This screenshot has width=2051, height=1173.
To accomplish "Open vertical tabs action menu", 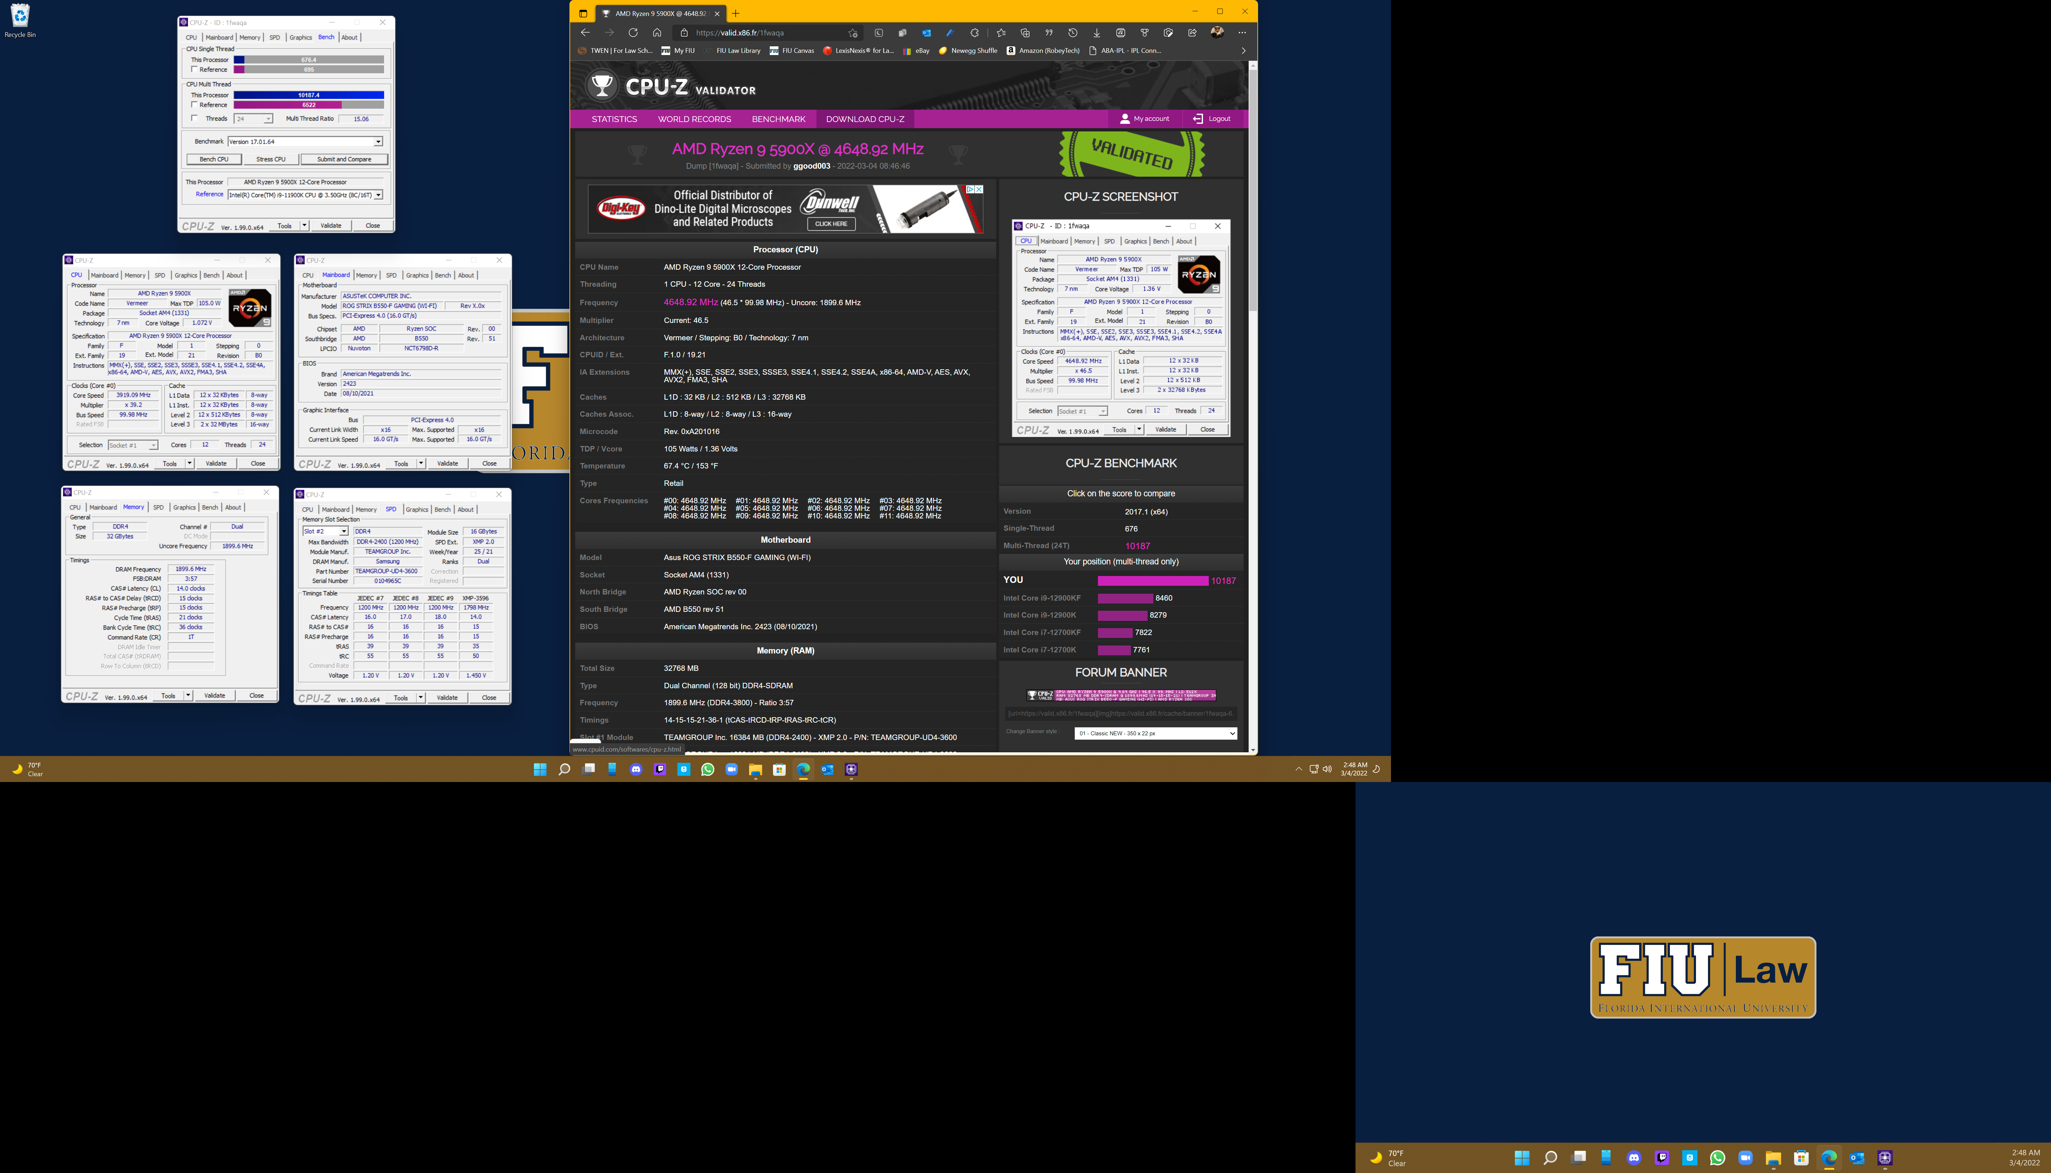I will [x=584, y=13].
